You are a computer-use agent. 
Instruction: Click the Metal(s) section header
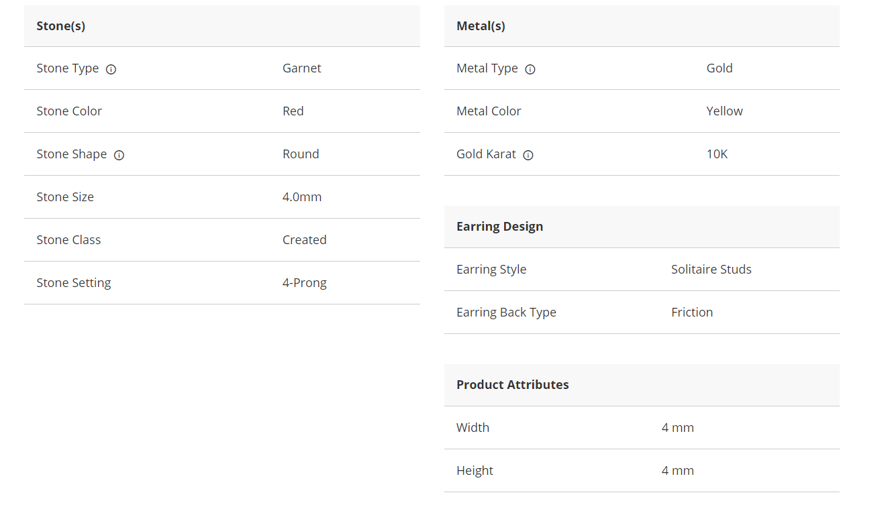tap(481, 26)
